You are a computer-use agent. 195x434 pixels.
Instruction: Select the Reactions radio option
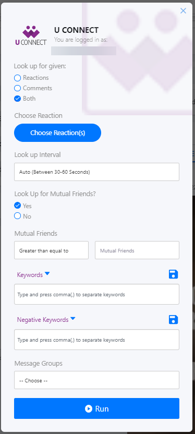[x=17, y=78]
